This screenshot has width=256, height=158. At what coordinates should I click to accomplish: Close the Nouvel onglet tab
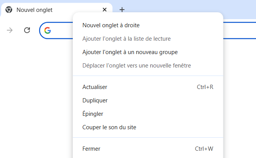pos(105,10)
